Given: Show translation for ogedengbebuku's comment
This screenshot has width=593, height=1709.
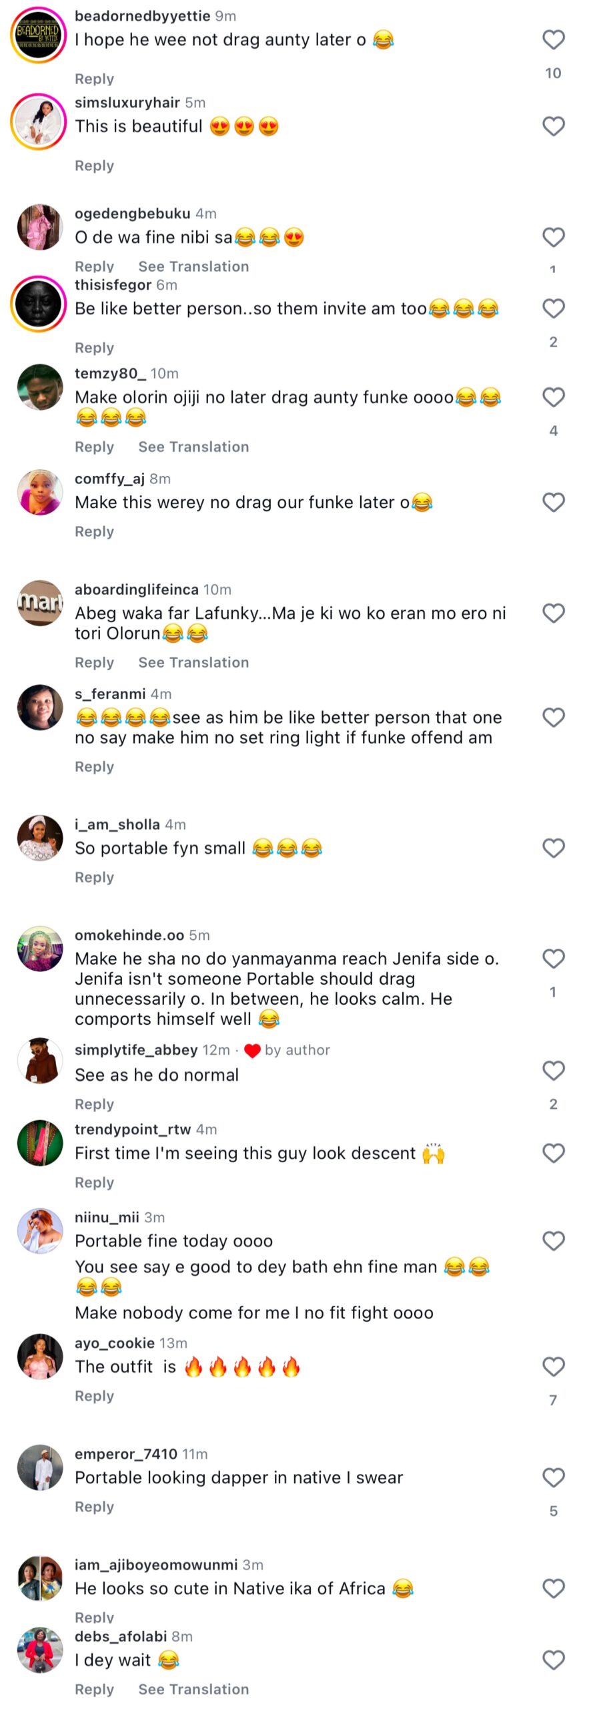Looking at the screenshot, I should coord(193,266).
